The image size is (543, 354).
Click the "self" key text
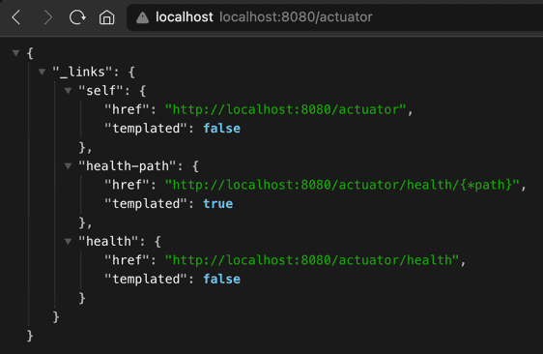coord(101,91)
